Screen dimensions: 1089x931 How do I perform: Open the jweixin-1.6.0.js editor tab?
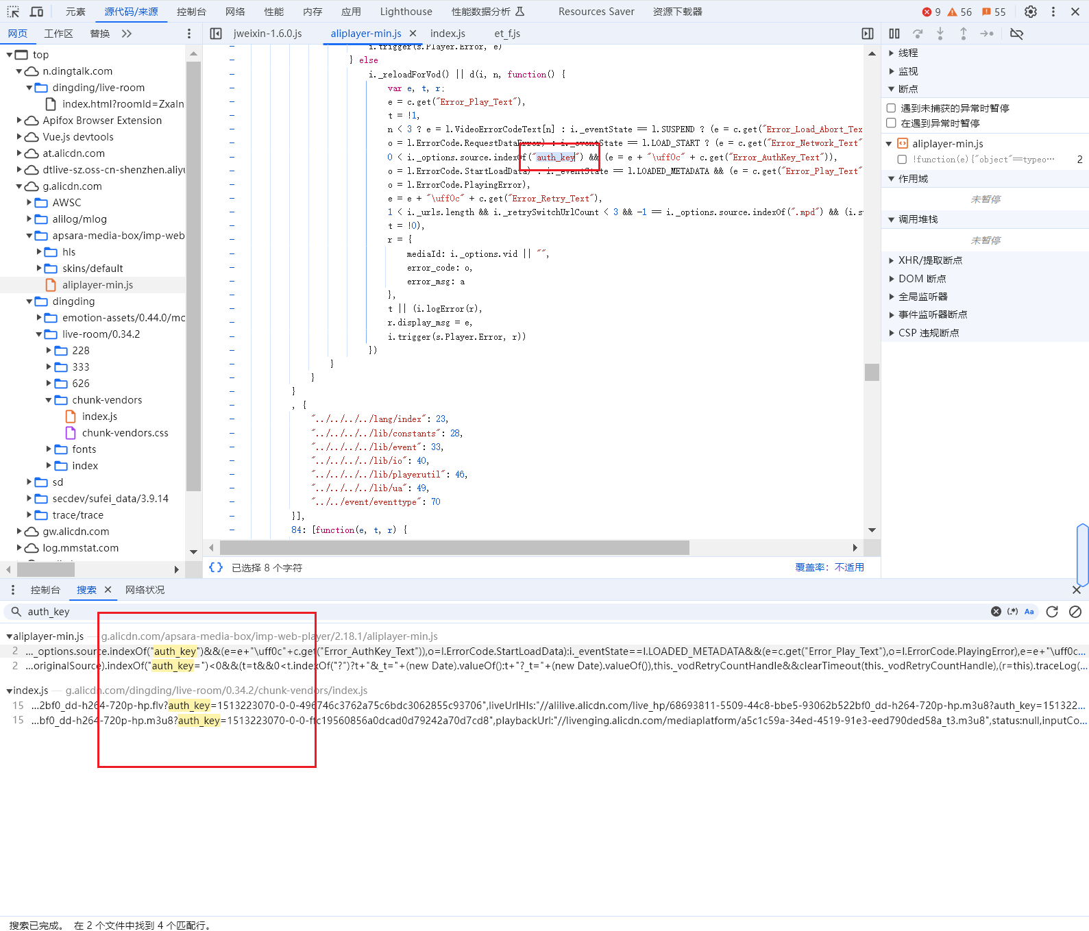(x=268, y=34)
